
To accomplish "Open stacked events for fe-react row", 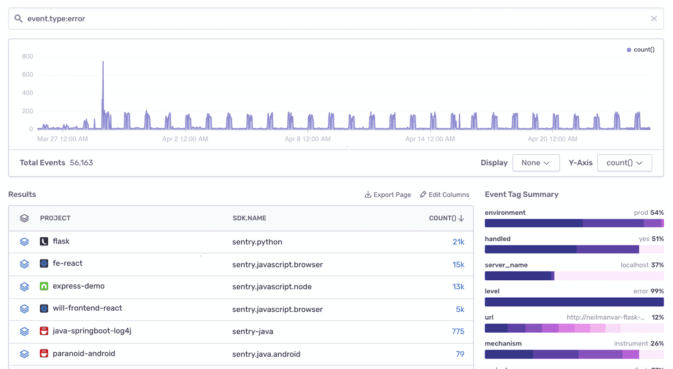I will 24,264.
